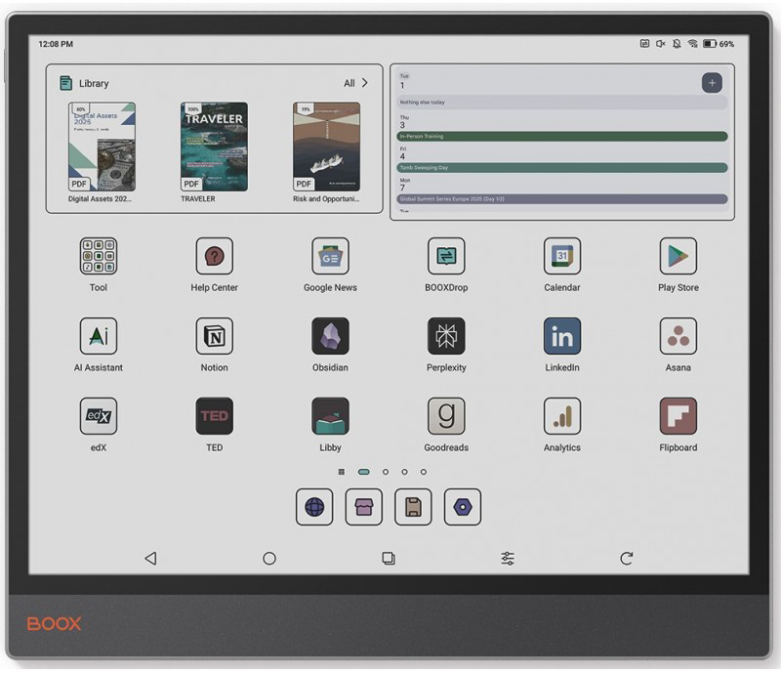781x674 pixels.
Task: Select the current highlighted page indicator
Action: (364, 472)
